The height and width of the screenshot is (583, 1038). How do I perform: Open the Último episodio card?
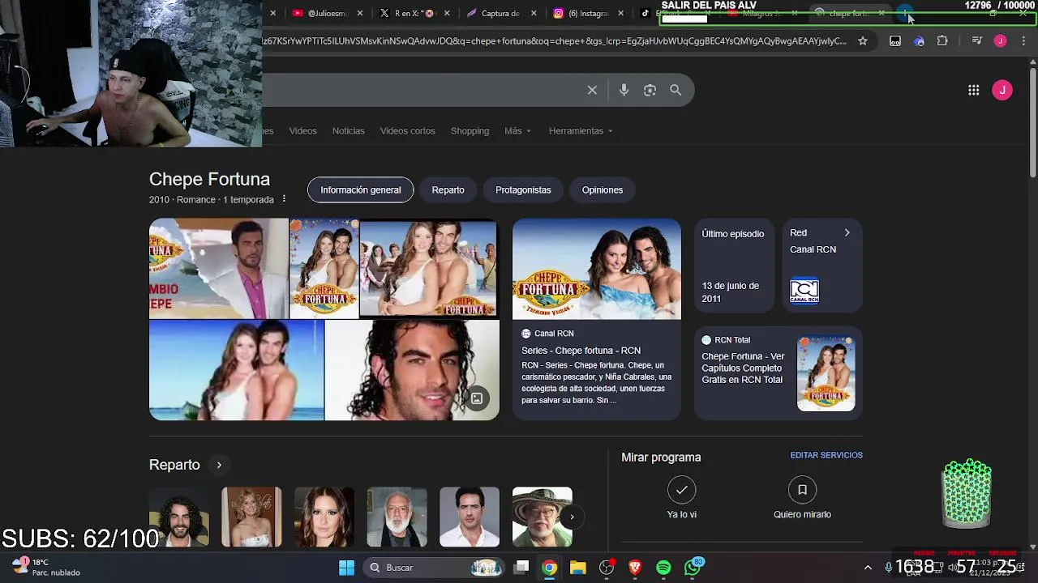pos(734,266)
